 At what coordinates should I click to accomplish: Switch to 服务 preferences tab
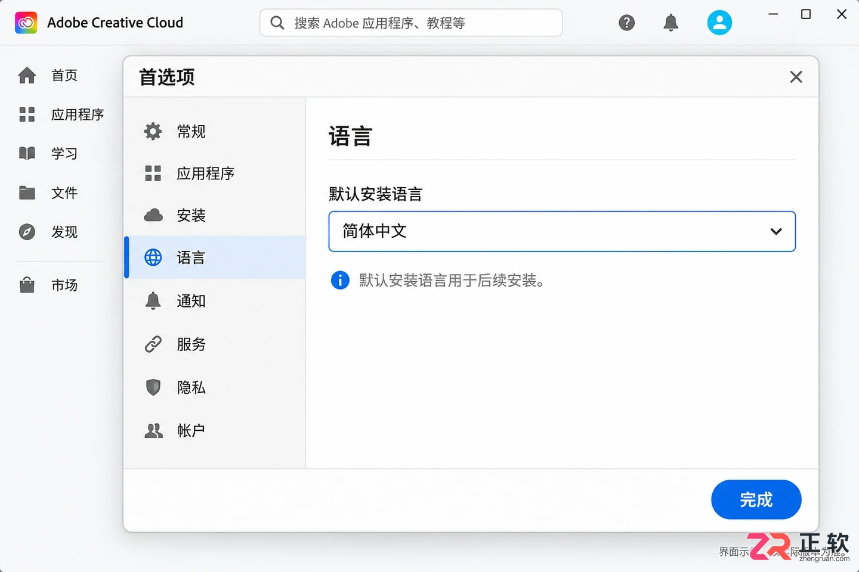215,344
